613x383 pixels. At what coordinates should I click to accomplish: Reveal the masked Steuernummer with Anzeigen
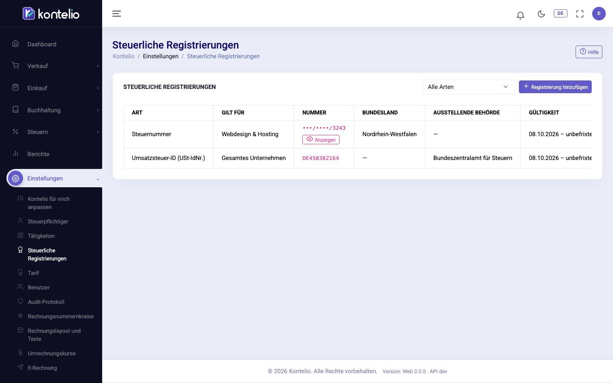321,140
